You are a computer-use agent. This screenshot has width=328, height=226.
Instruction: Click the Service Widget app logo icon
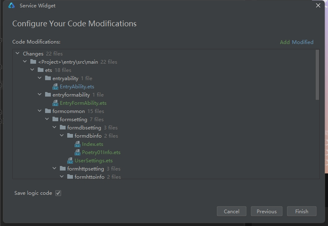pyautogui.click(x=11, y=6)
